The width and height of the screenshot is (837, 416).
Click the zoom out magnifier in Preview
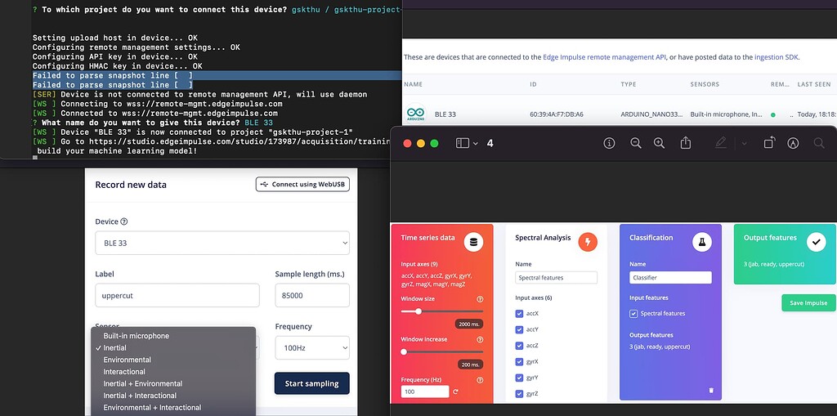coord(635,143)
